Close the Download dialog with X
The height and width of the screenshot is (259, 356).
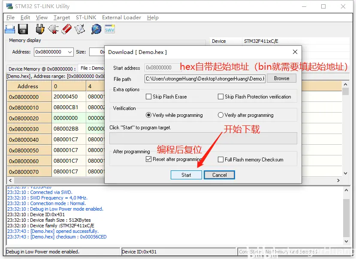click(295, 52)
